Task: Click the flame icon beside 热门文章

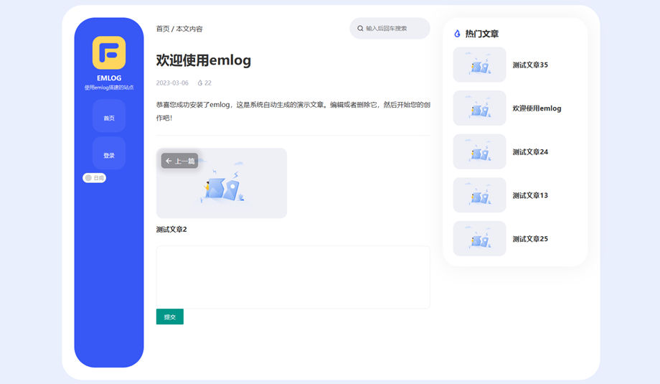Action: [x=457, y=34]
